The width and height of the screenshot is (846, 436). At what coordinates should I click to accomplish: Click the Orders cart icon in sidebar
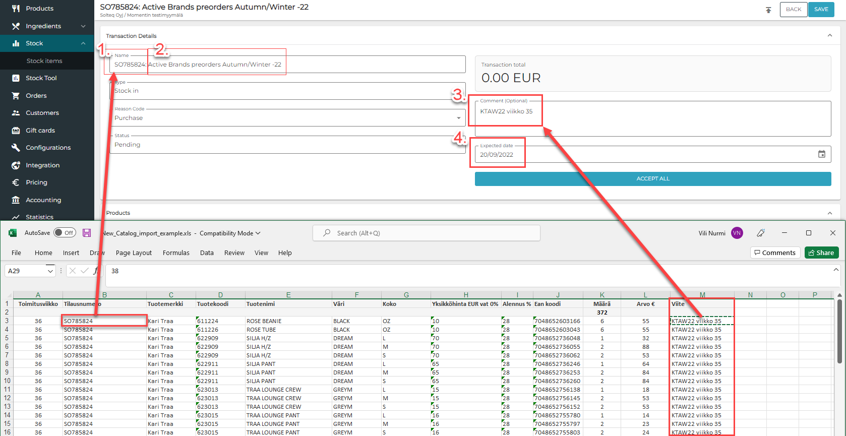[x=16, y=96]
